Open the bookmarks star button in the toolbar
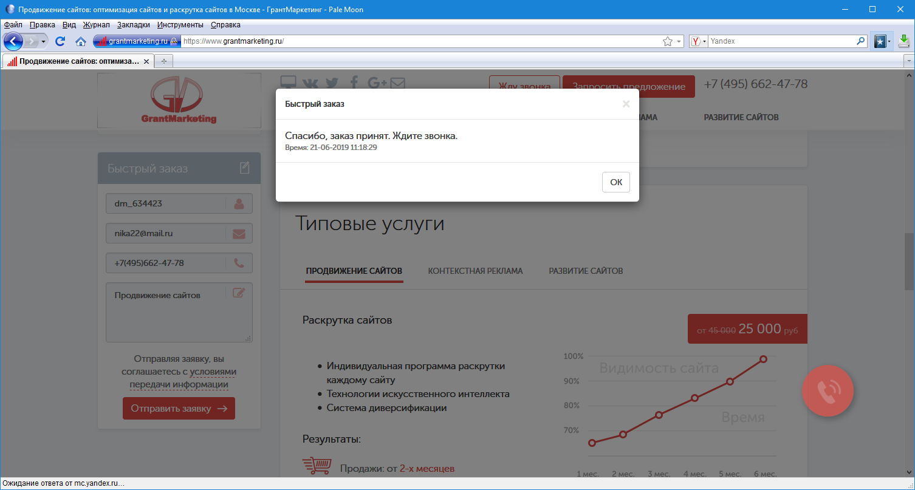 879,41
